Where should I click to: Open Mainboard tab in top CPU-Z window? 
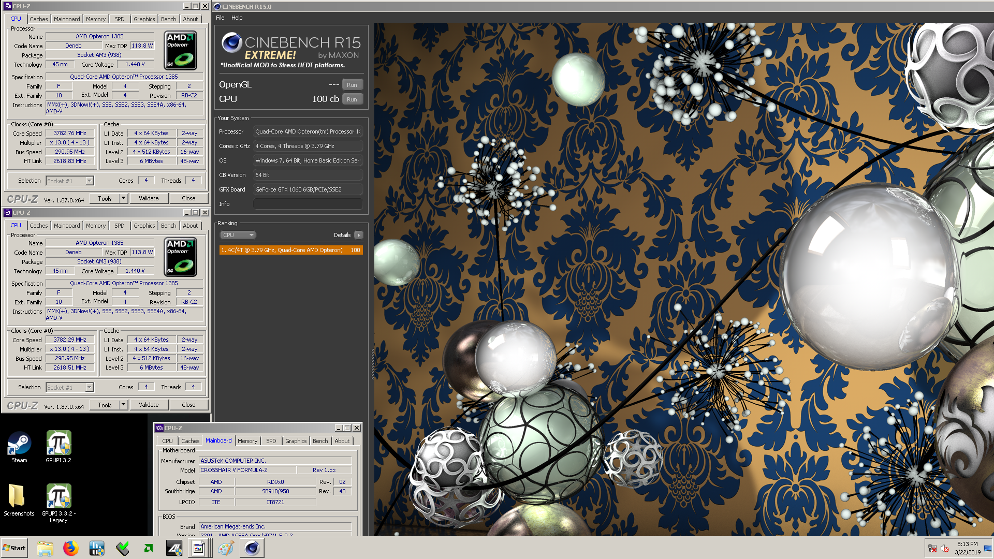[x=67, y=19]
